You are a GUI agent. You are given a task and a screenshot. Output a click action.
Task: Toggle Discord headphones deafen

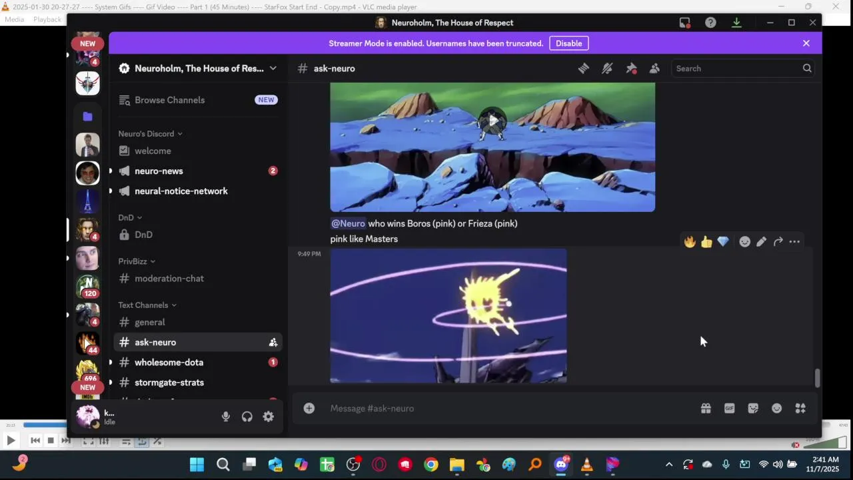click(247, 417)
